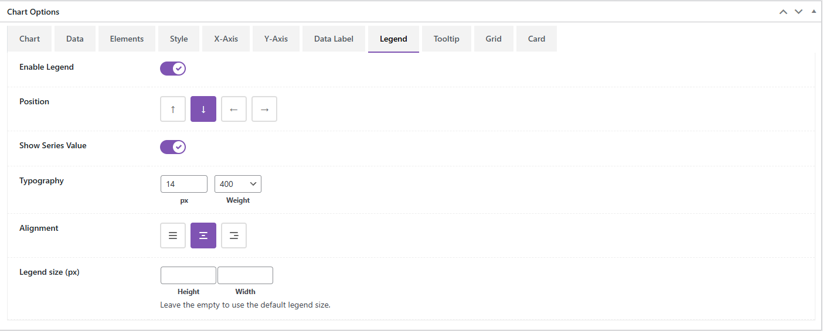
Task: Toggle the Enable Legend switch
Action: (173, 69)
